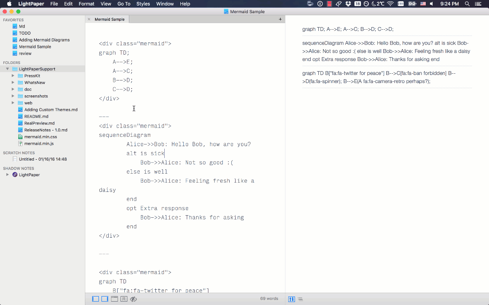Click the WhatsNew folder icon
The height and width of the screenshot is (305, 489).
(x=20, y=83)
